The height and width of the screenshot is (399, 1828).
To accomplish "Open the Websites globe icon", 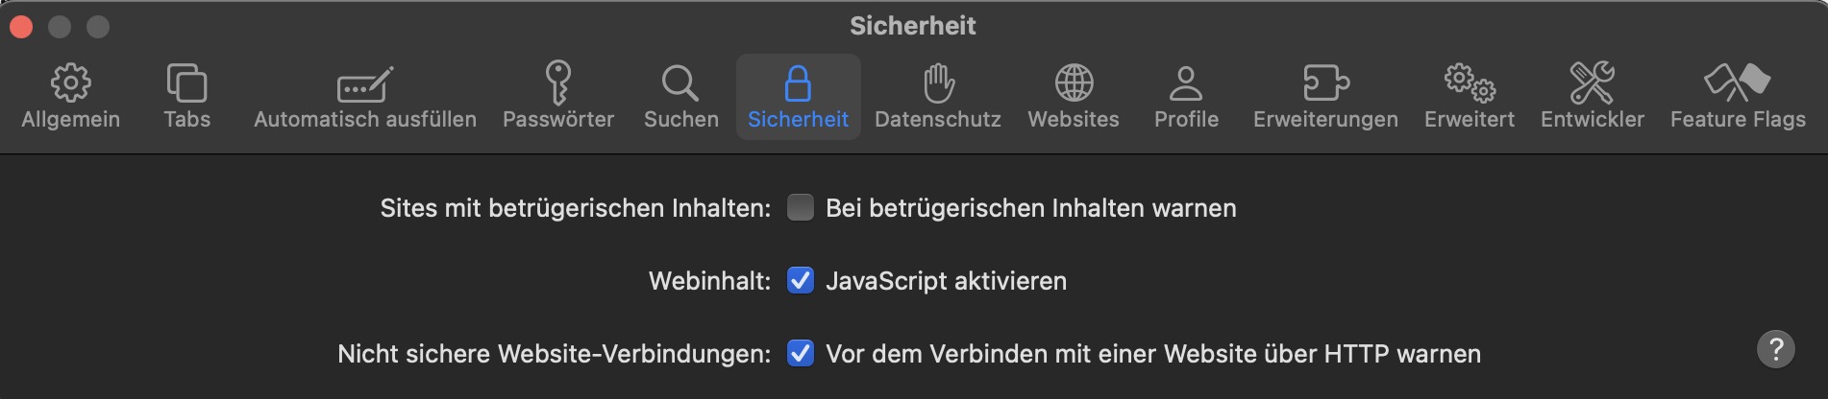I will tap(1074, 83).
